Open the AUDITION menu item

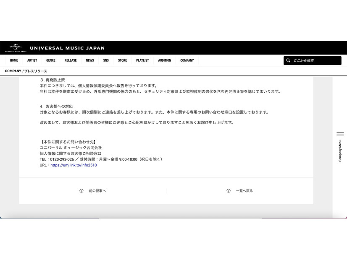tap(164, 60)
